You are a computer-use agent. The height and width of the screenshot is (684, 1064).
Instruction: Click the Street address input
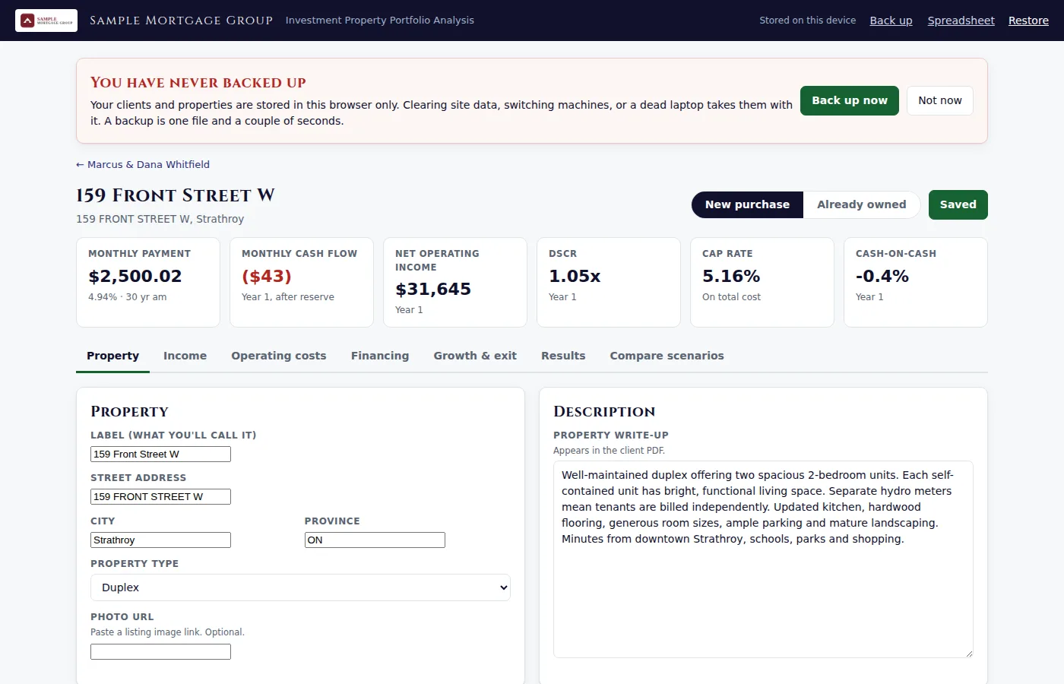point(160,496)
